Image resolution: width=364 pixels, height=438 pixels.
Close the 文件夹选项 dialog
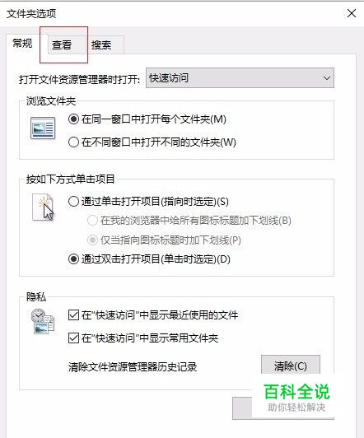pos(352,13)
